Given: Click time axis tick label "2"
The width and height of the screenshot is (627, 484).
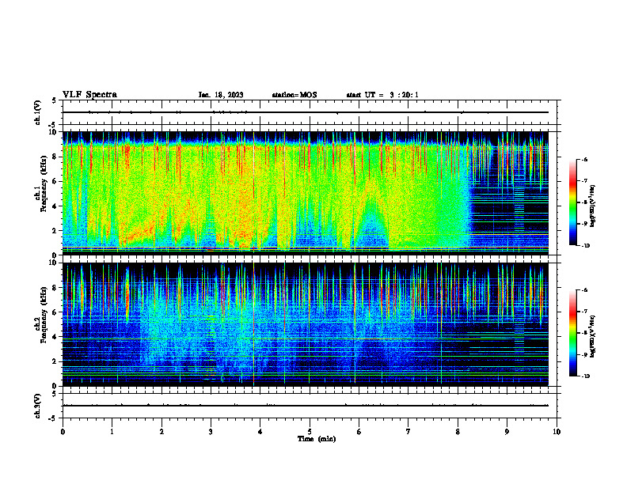Looking at the screenshot, I should (x=161, y=432).
